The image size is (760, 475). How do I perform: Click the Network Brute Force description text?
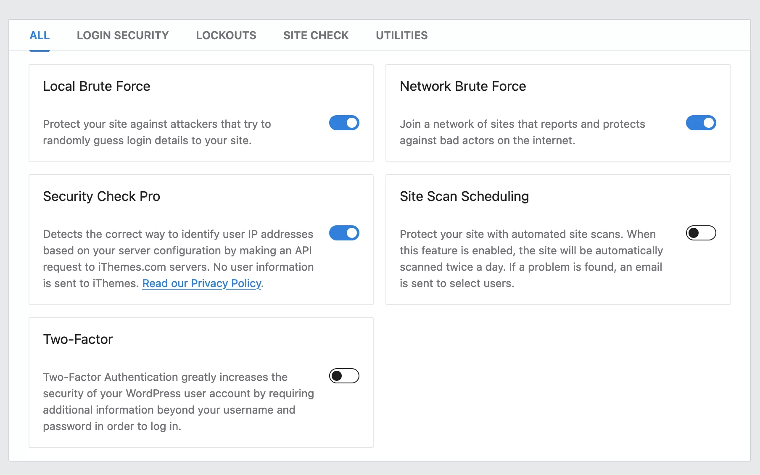pos(522,132)
